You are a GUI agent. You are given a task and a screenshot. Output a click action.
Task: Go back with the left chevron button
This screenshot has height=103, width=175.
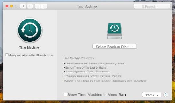tap(23, 6)
